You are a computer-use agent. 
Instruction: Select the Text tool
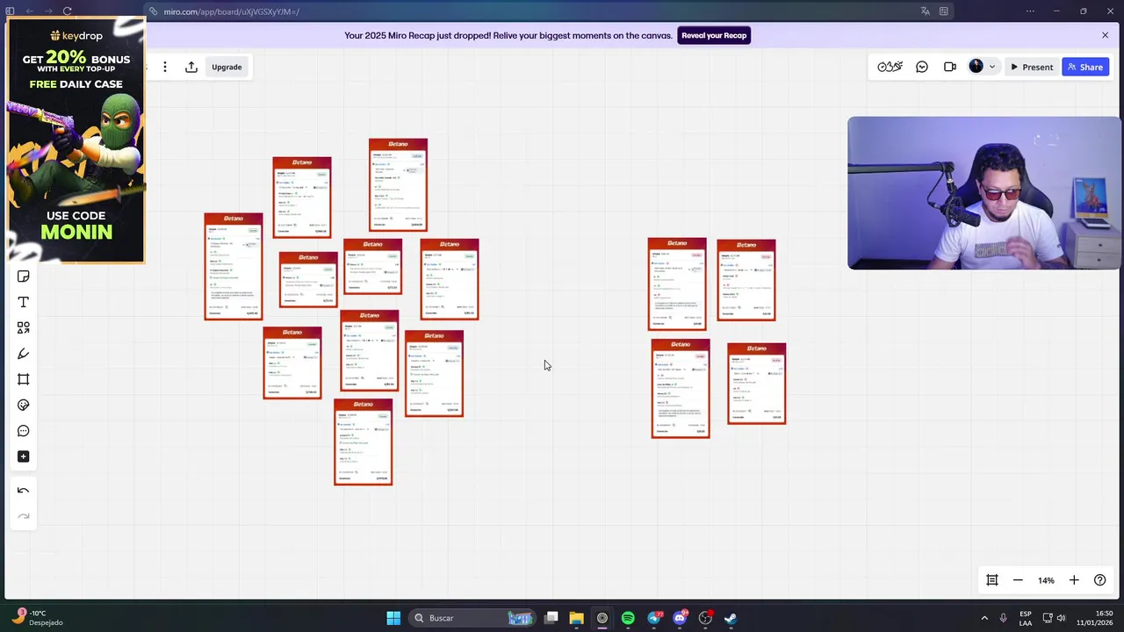tap(24, 302)
